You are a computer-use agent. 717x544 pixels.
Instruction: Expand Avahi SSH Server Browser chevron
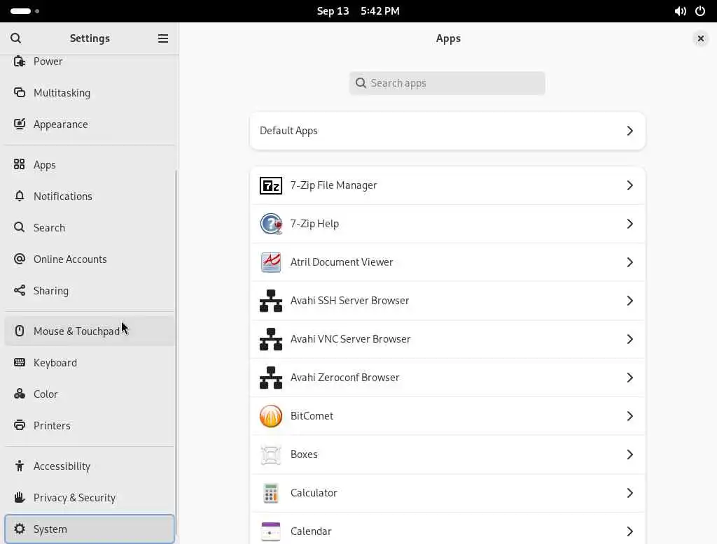tap(629, 301)
